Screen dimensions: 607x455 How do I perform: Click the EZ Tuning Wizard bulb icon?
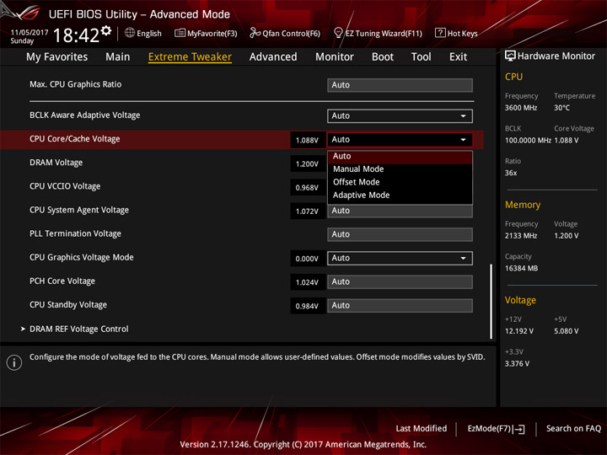pyautogui.click(x=338, y=33)
